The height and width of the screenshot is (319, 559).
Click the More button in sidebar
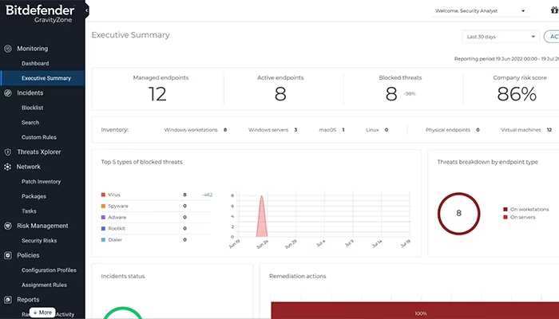click(x=42, y=313)
